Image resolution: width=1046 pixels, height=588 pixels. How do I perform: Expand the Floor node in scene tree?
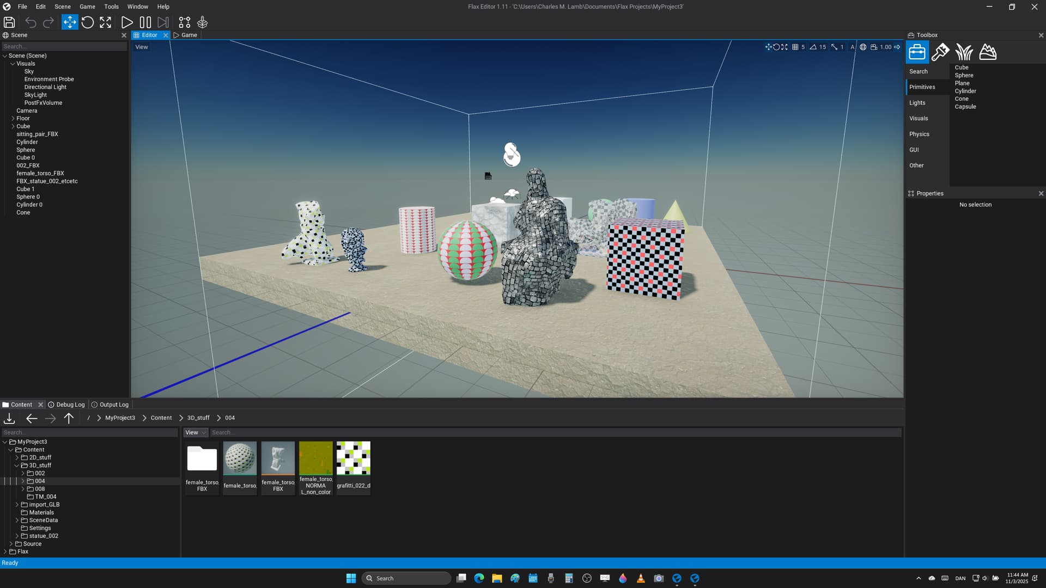click(x=13, y=118)
